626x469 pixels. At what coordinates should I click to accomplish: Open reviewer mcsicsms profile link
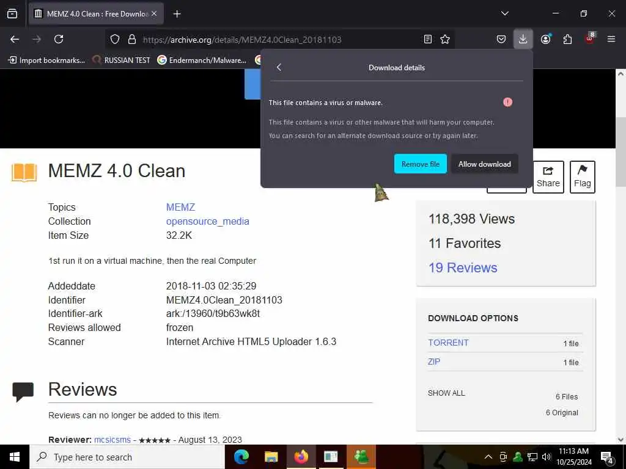coord(112,440)
